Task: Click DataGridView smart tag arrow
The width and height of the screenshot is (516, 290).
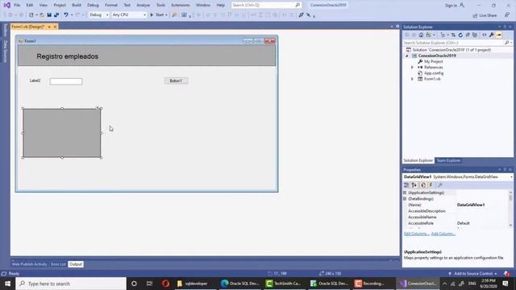Action: [98, 107]
